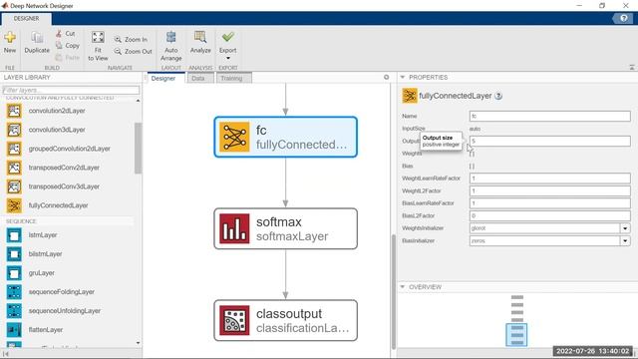Image resolution: width=638 pixels, height=359 pixels.
Task: Click the Filter layers search field
Action: coord(71,90)
